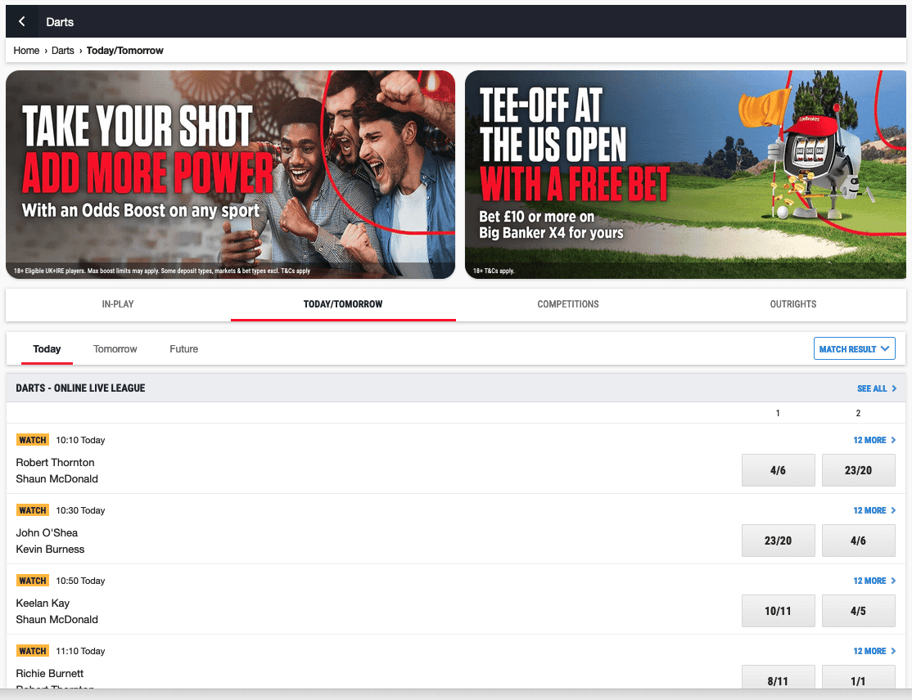The width and height of the screenshot is (912, 700).
Task: Open the Competitions tab
Action: coord(568,304)
